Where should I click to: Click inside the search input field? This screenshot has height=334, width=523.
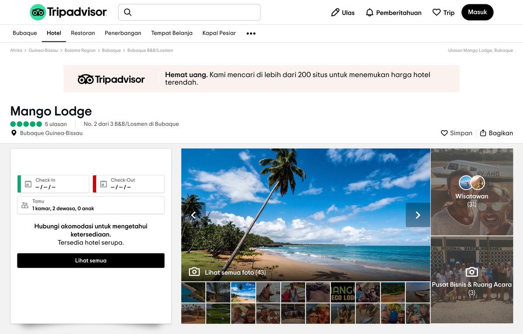coord(190,12)
